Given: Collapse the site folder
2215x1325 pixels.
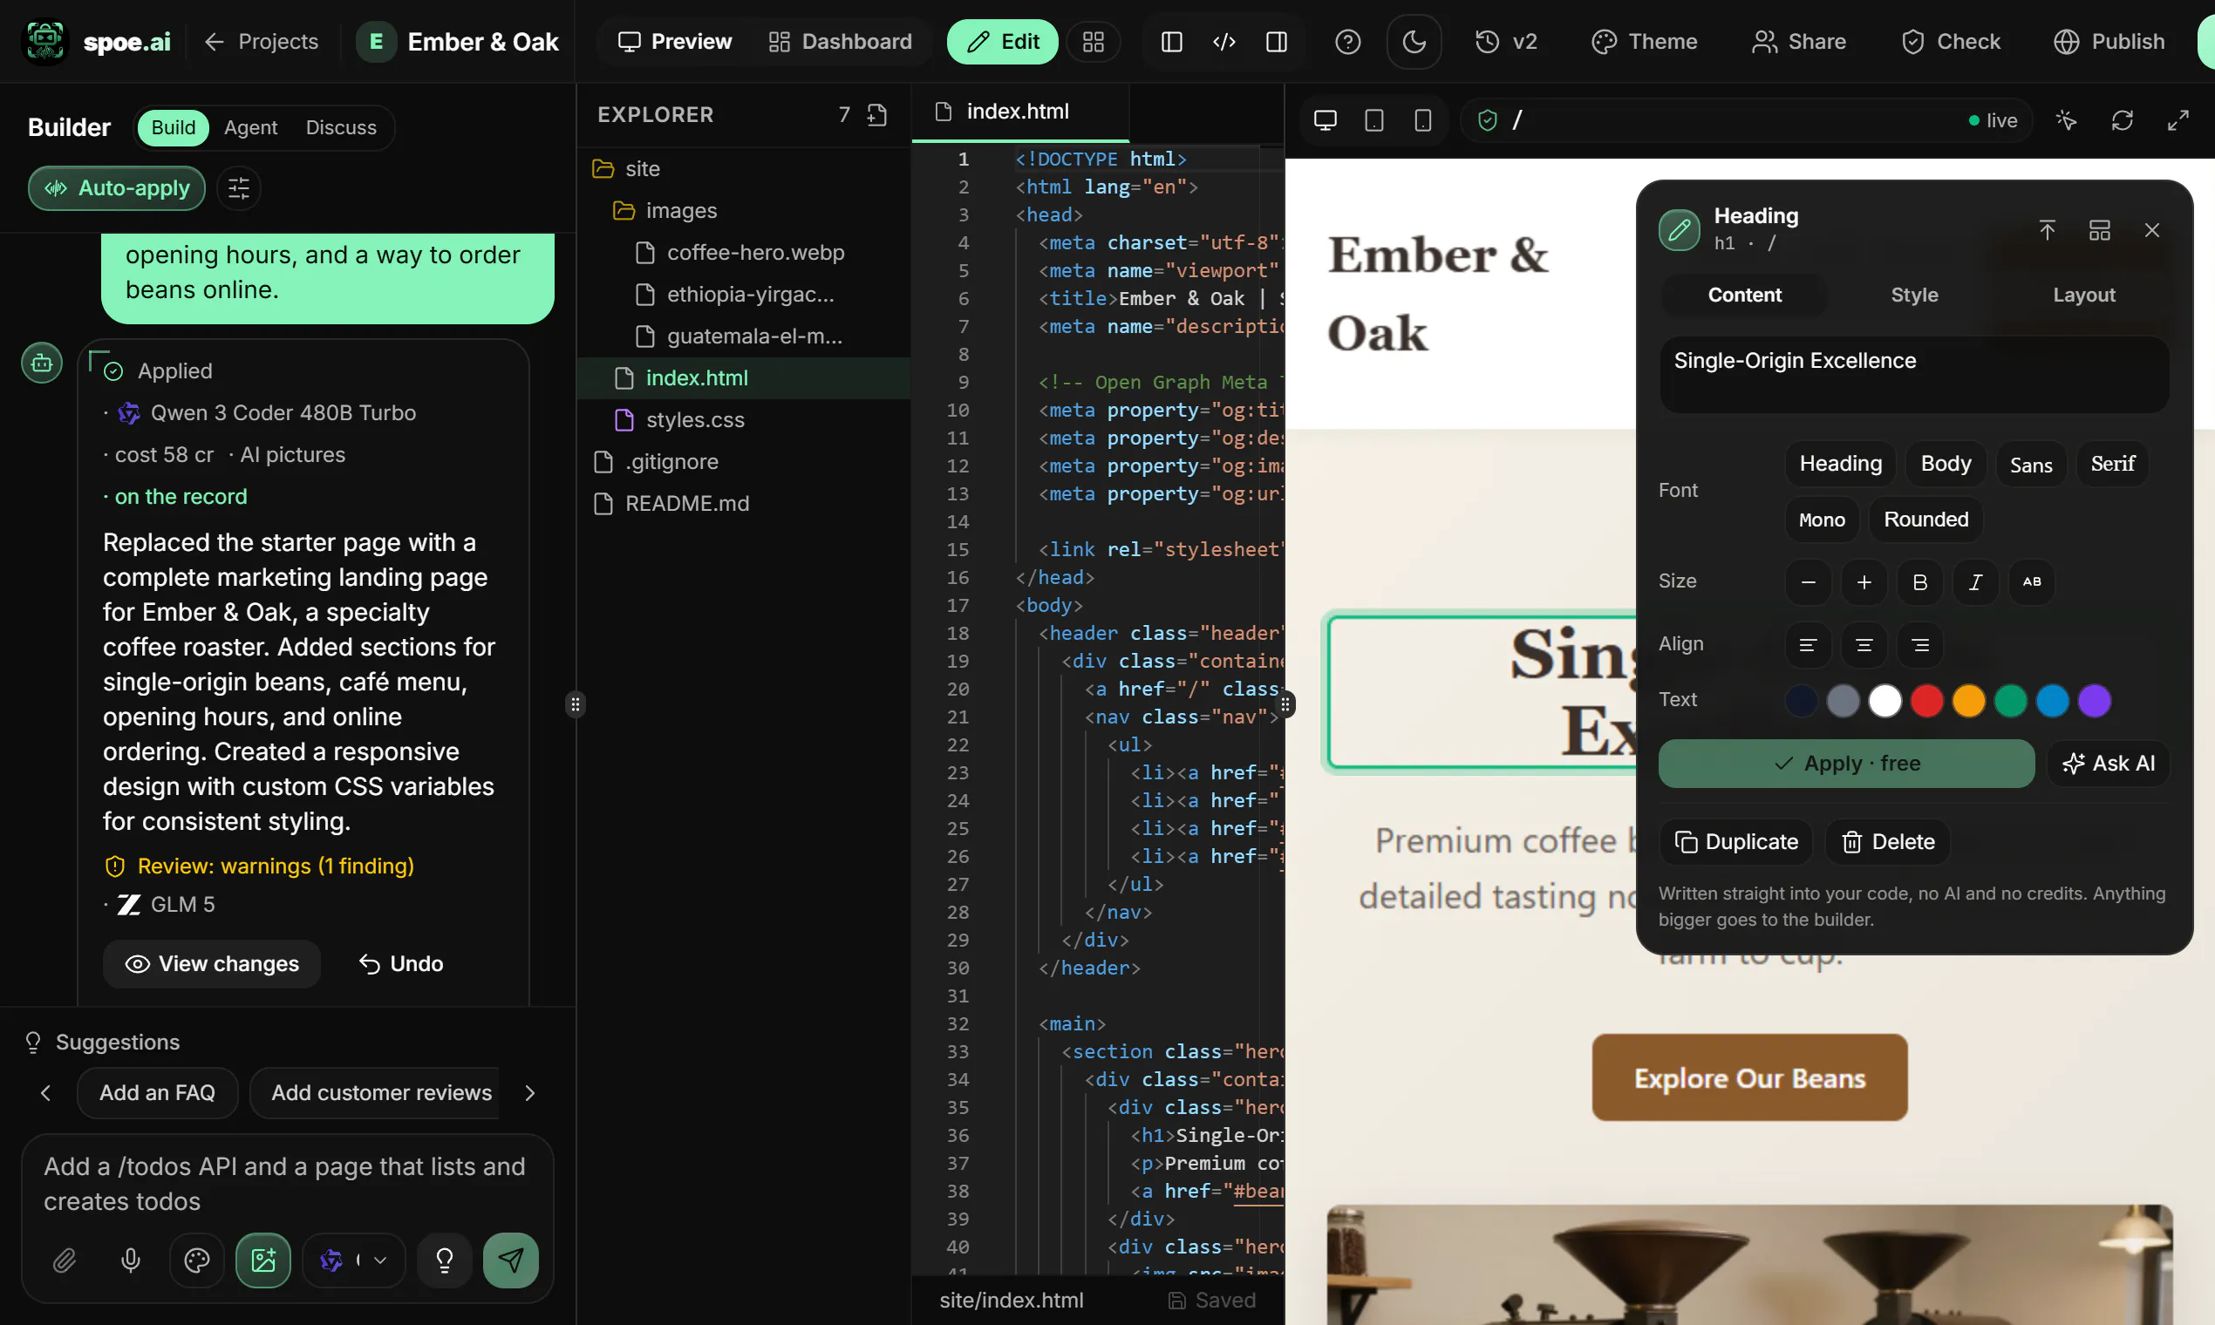Looking at the screenshot, I should tap(742, 168).
